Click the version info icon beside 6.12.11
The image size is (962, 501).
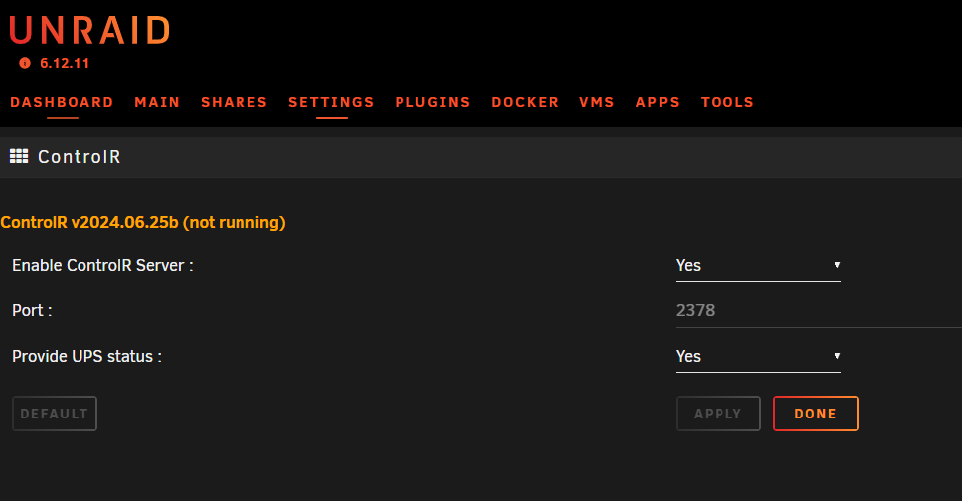click(25, 63)
